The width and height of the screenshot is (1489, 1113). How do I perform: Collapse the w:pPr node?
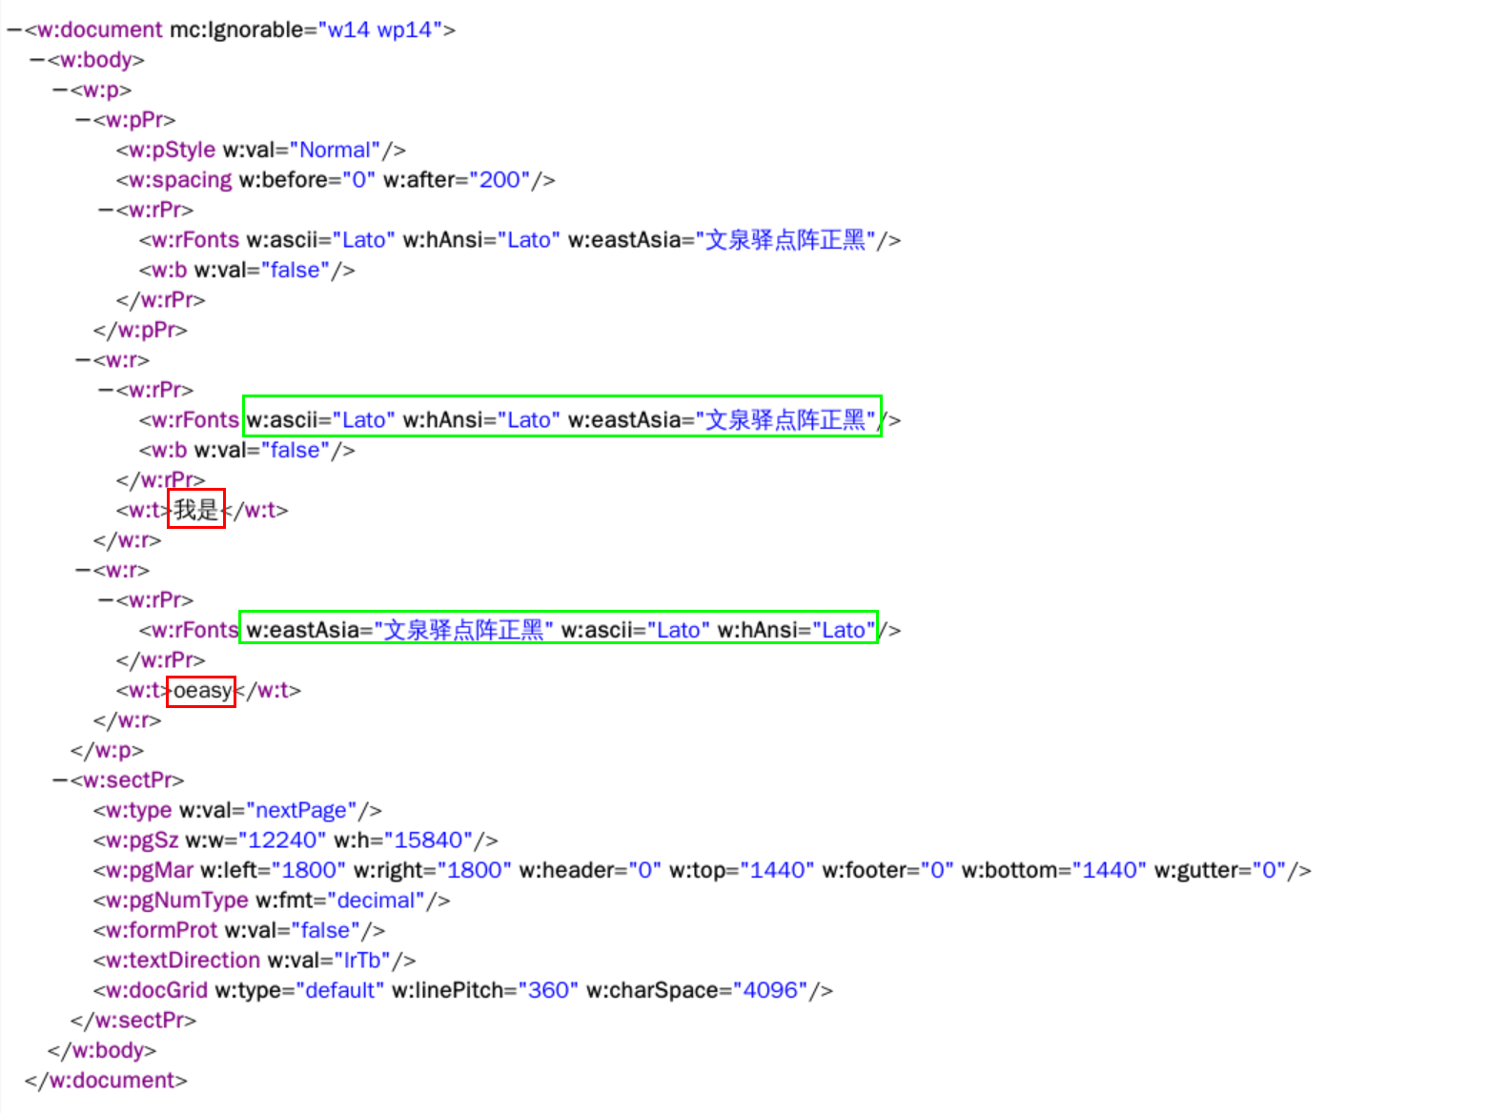point(83,120)
